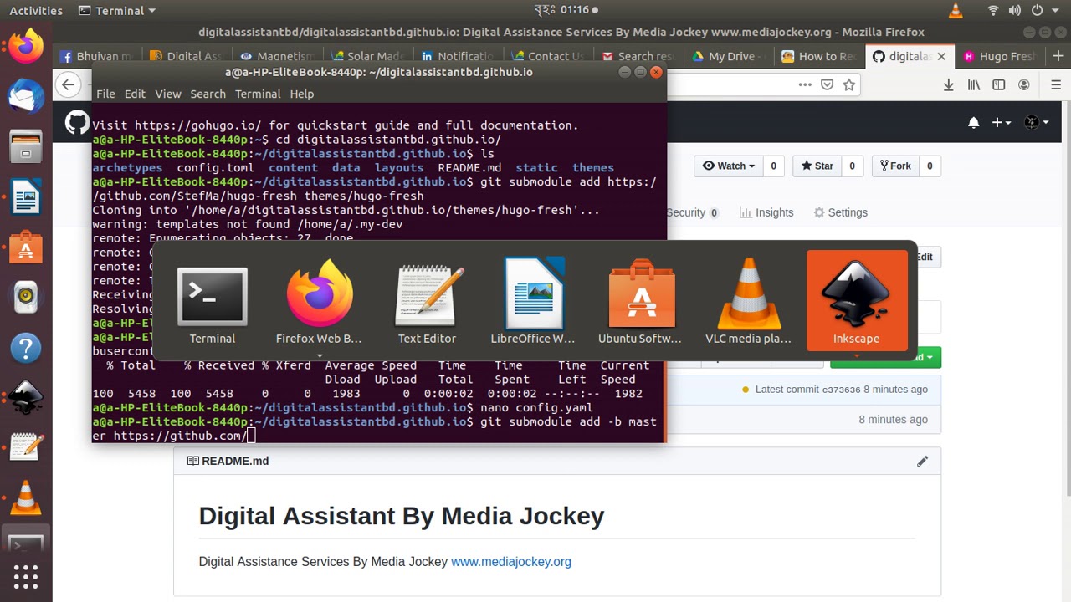Bookmark this page with Firefox star
1071x602 pixels.
pyautogui.click(x=849, y=84)
